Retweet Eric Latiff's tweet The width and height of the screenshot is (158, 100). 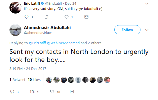[46, 17]
